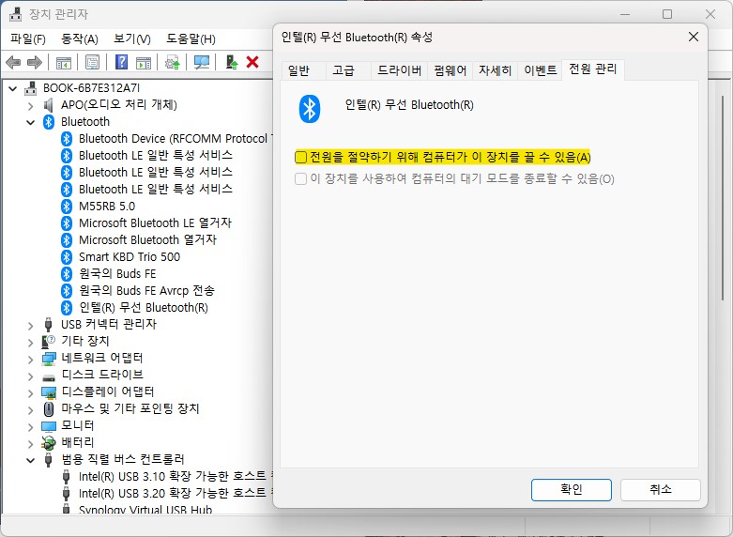Expand the 디스크 드라이브 node

pos(31,376)
